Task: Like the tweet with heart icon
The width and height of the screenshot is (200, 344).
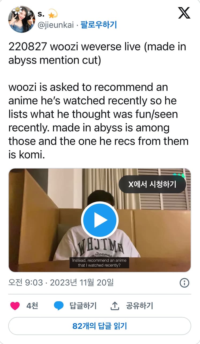Action: tap(15, 306)
